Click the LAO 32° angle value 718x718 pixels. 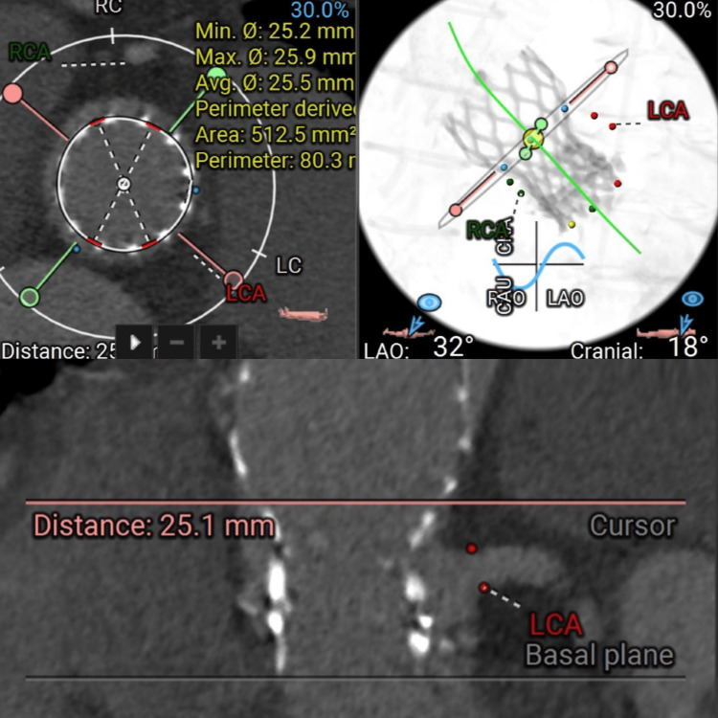(454, 347)
